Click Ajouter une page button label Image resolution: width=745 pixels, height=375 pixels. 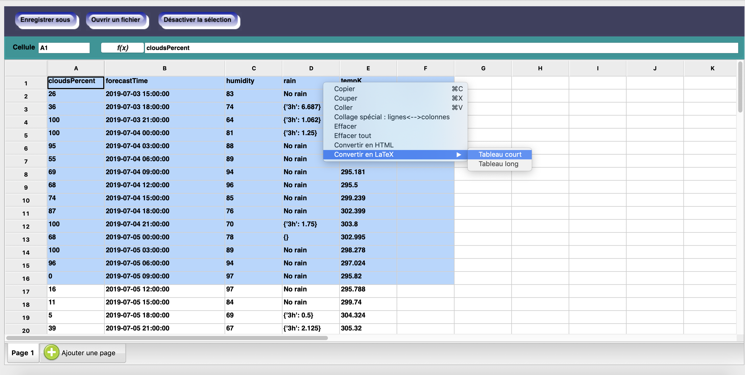[x=88, y=353]
